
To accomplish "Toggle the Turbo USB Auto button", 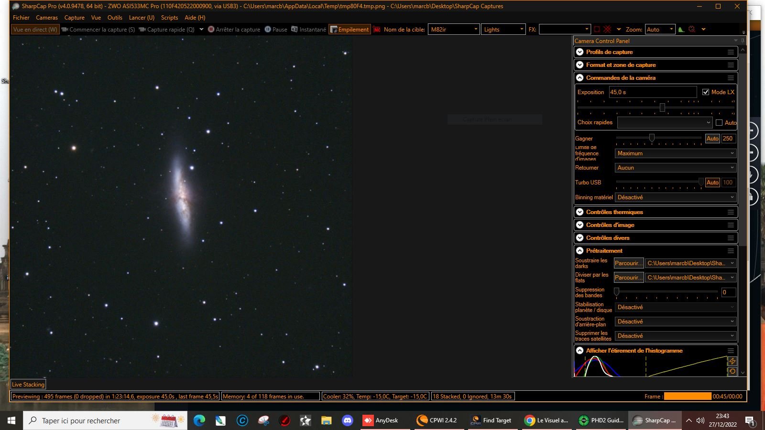I will [712, 183].
